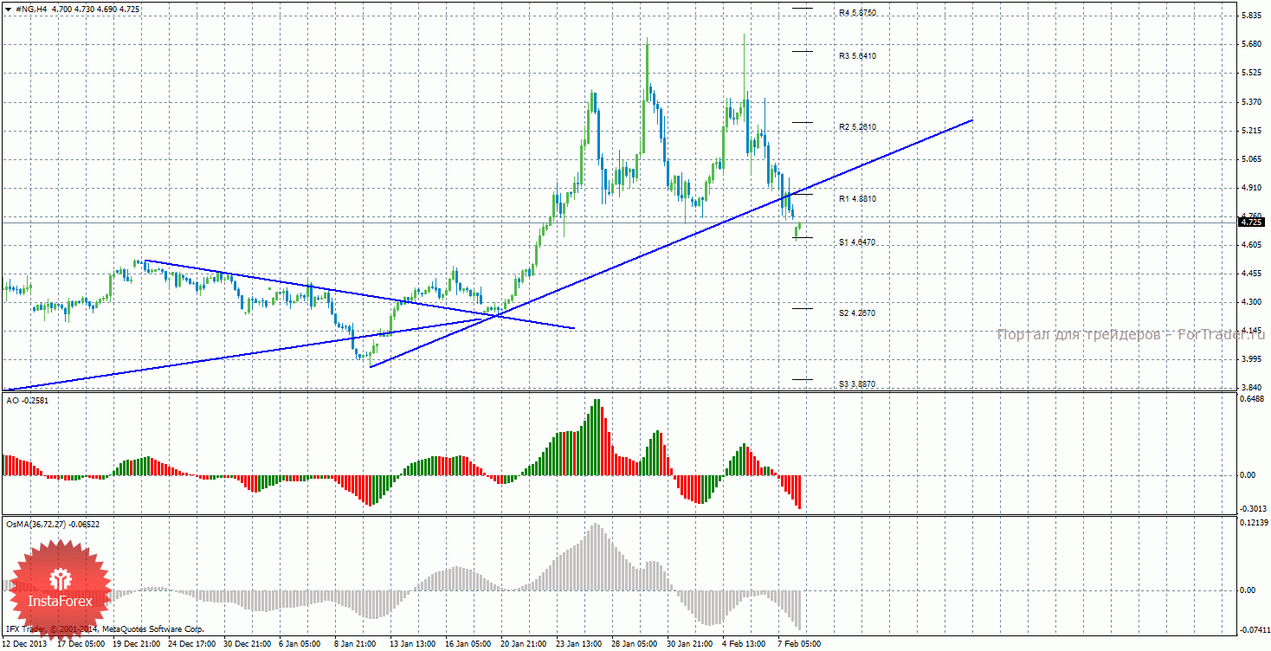
Task: Click the 12 Dec 2013 date label
Action: 24,644
